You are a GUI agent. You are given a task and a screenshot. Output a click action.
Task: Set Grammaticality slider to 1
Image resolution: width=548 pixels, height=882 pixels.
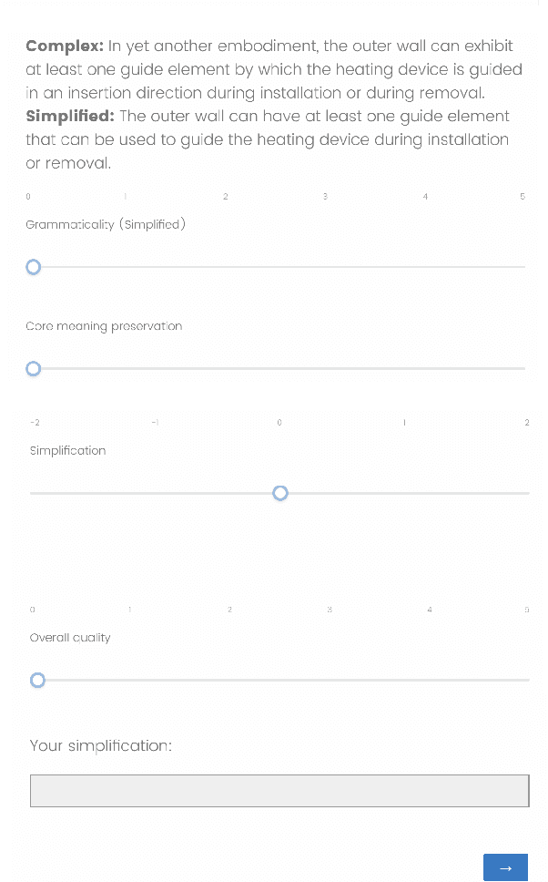pos(131,267)
